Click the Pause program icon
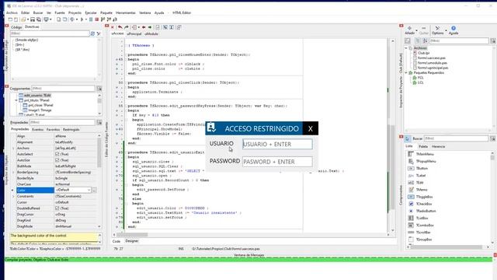The width and height of the screenshot is (497, 280). [91, 19]
